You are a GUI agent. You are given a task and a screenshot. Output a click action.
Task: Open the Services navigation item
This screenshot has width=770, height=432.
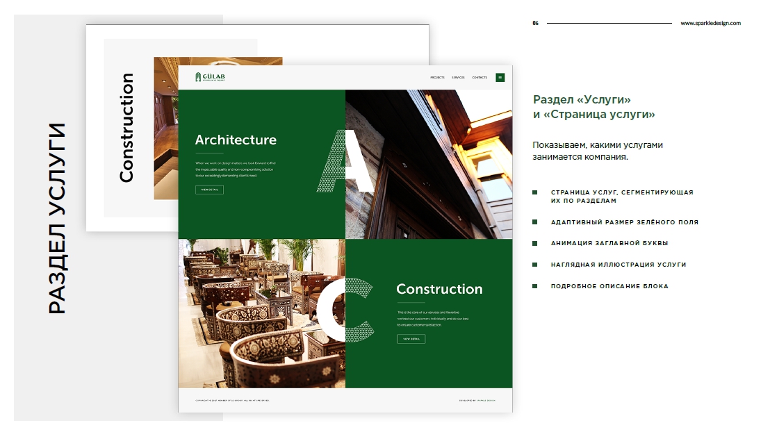point(458,78)
